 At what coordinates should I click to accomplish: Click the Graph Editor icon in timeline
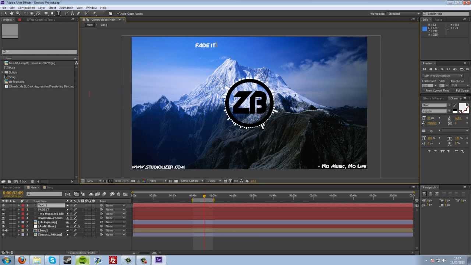click(125, 194)
